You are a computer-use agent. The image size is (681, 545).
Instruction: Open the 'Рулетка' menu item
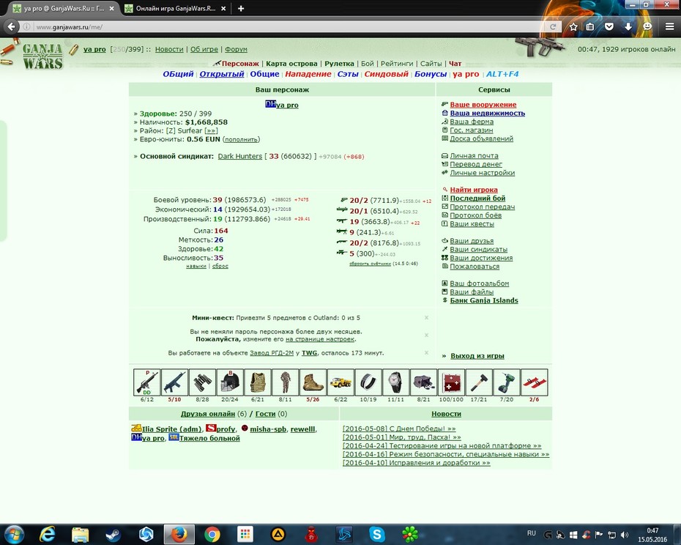click(339, 64)
